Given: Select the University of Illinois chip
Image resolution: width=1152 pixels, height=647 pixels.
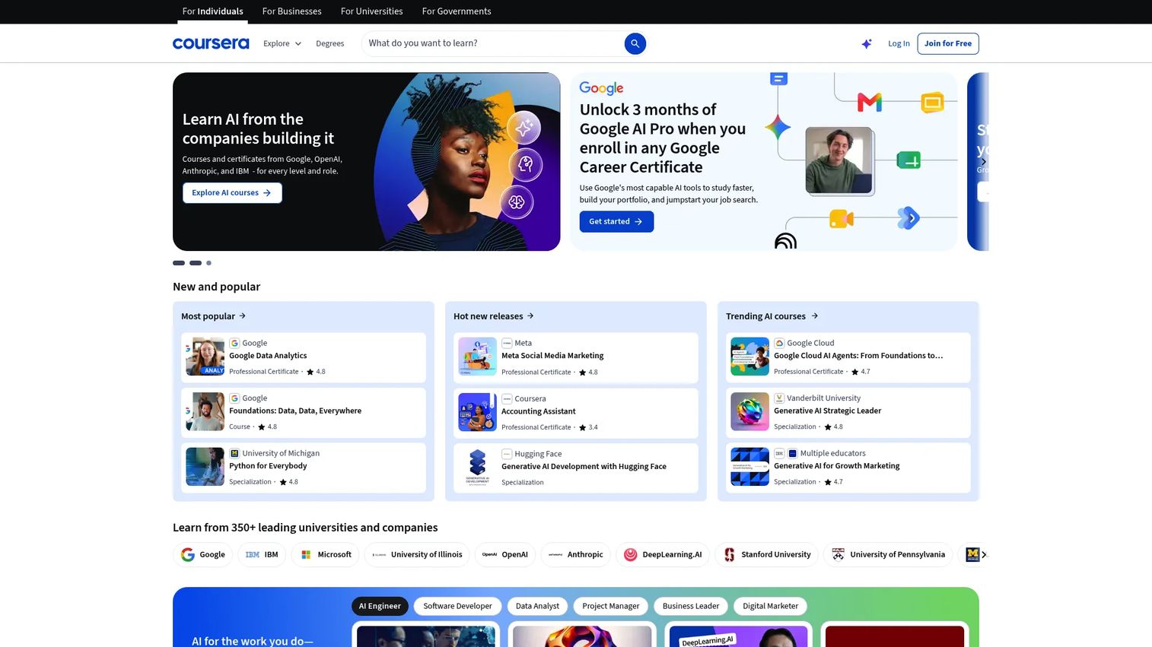Looking at the screenshot, I should tap(417, 554).
